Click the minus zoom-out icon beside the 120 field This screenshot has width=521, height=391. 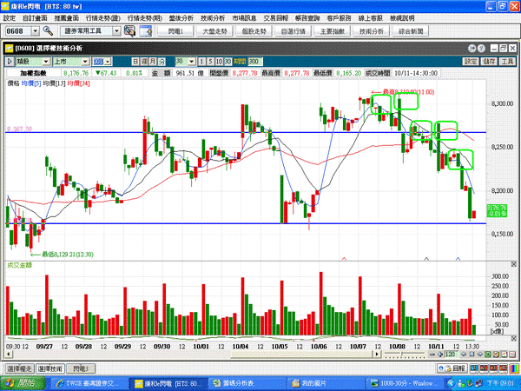tap(432, 355)
